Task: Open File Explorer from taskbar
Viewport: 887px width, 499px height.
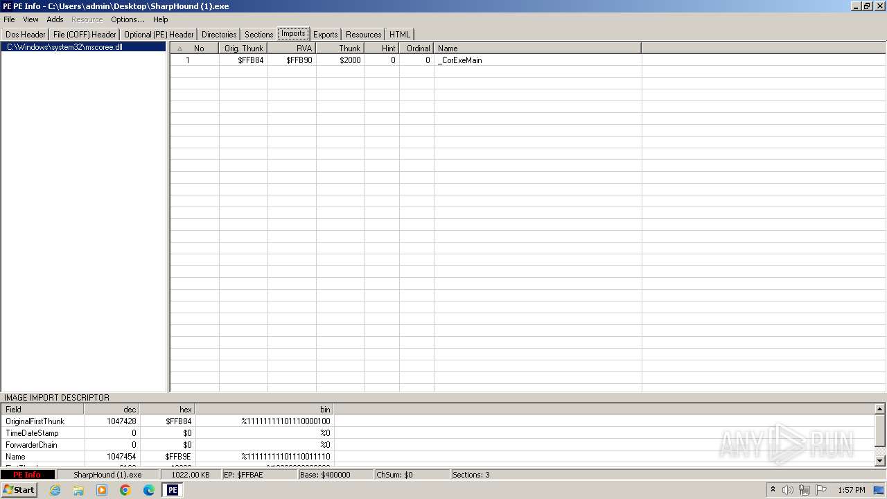Action: pyautogui.click(x=78, y=490)
